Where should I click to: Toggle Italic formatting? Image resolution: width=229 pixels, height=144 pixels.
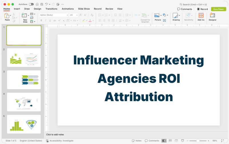(46, 21)
